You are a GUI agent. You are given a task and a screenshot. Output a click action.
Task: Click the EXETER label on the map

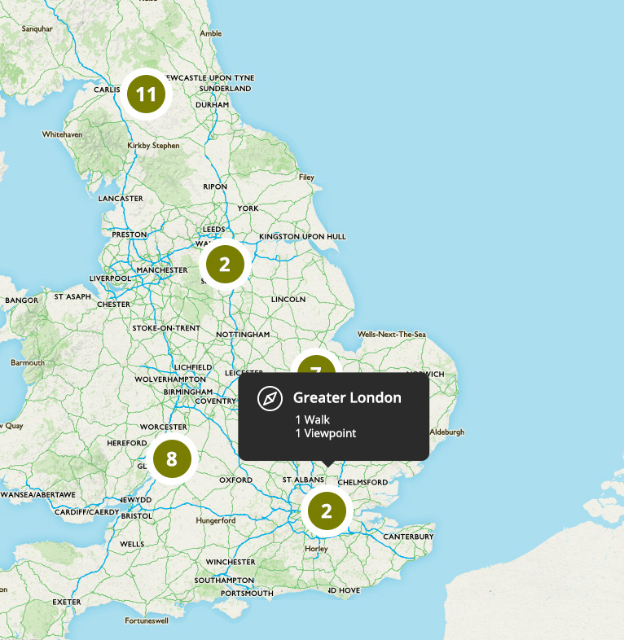[x=67, y=602]
